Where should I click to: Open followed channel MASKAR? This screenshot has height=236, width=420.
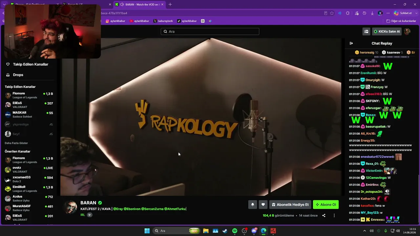pyautogui.click(x=29, y=114)
